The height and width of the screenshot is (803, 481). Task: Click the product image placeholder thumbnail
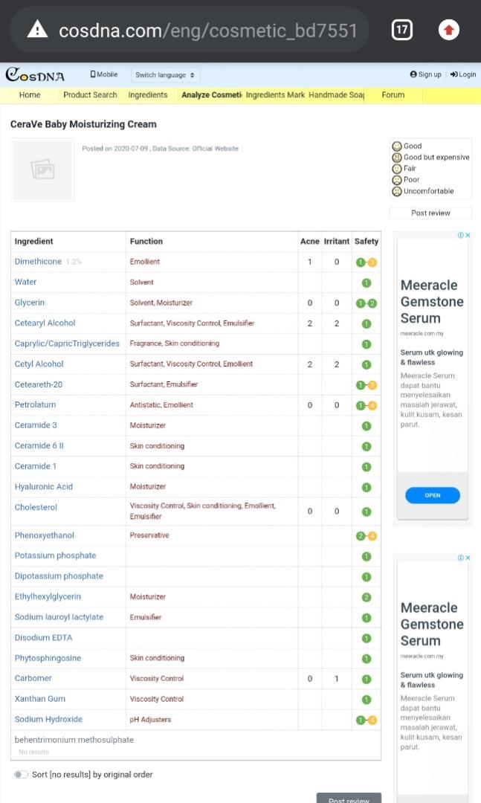[42, 170]
